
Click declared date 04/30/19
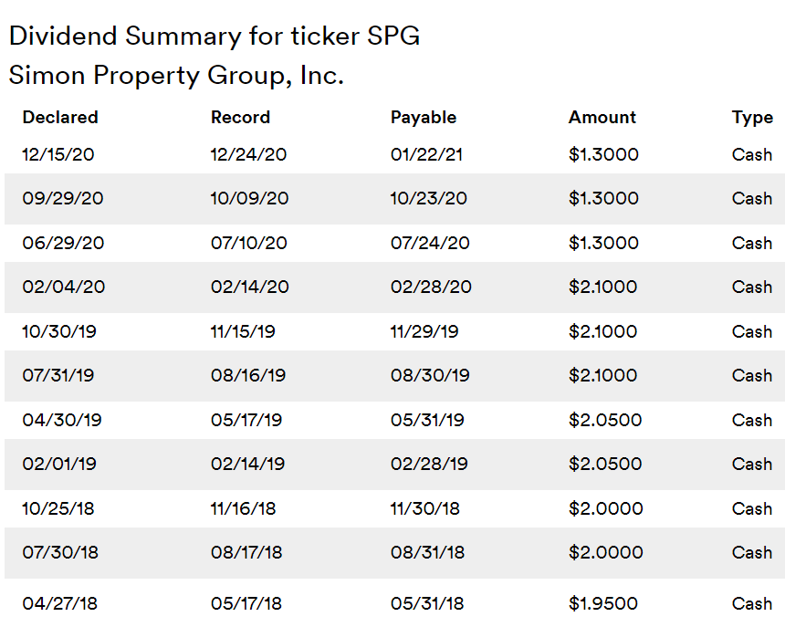point(62,421)
